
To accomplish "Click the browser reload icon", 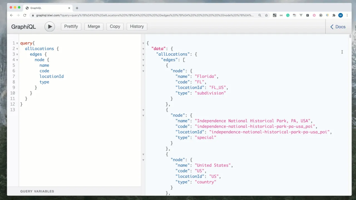I will click(25, 15).
